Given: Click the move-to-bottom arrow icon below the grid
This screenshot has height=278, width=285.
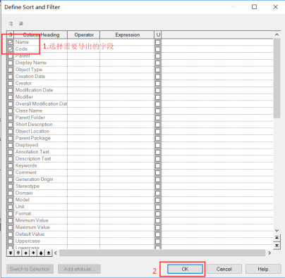Looking at the screenshot, I should click(49, 253).
